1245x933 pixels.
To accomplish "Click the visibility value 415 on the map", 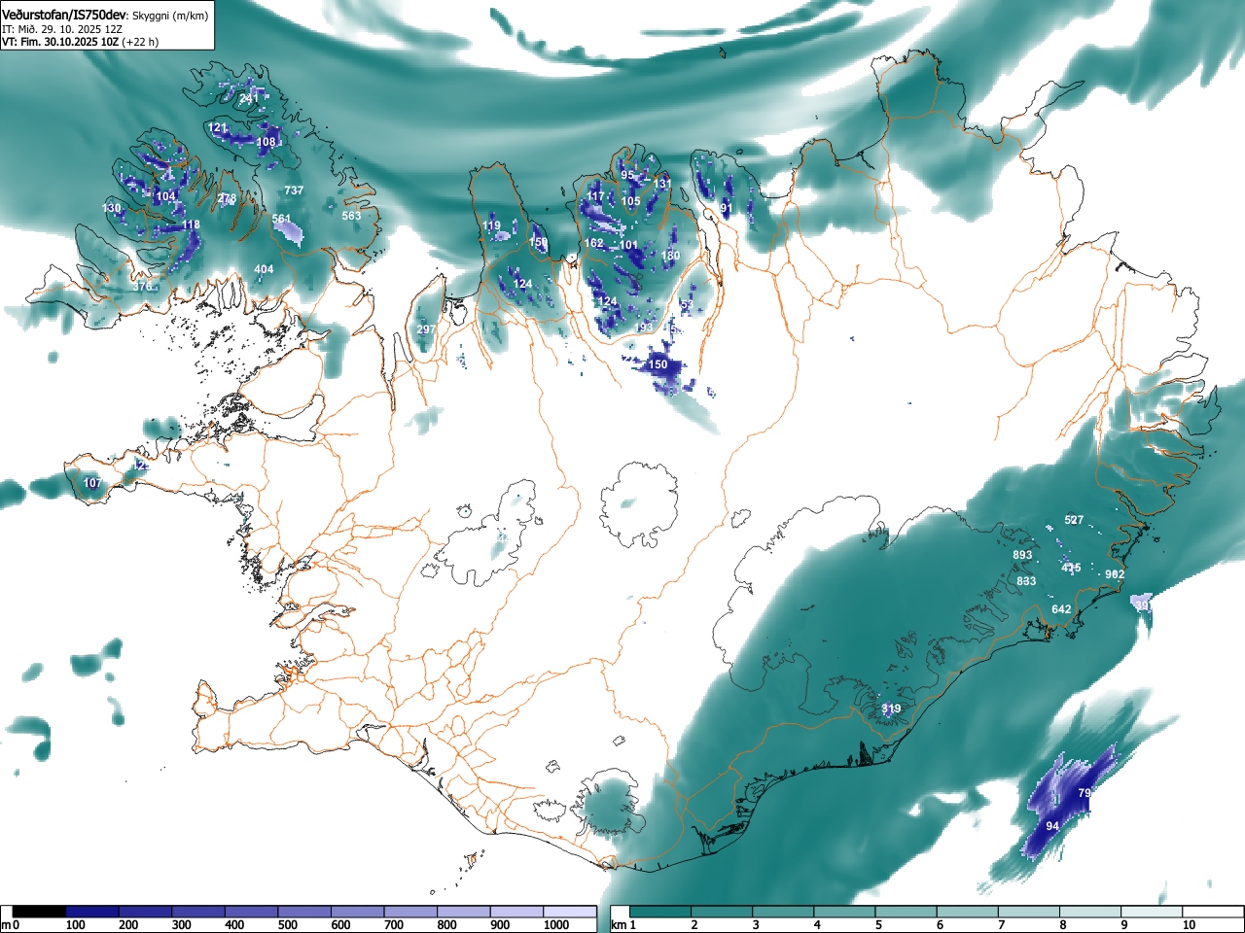I will click(1071, 569).
